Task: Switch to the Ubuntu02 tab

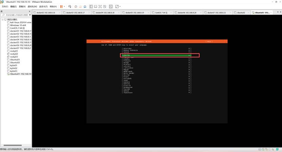Action: 241,13
